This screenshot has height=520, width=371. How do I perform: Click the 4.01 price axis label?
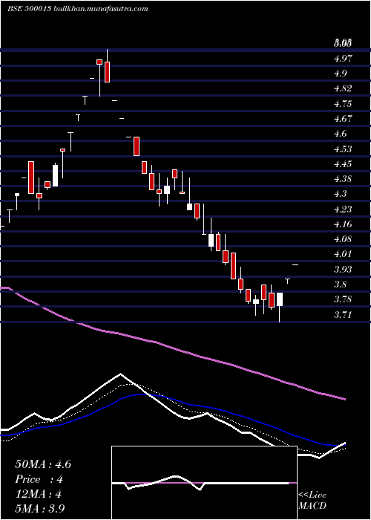pyautogui.click(x=343, y=254)
